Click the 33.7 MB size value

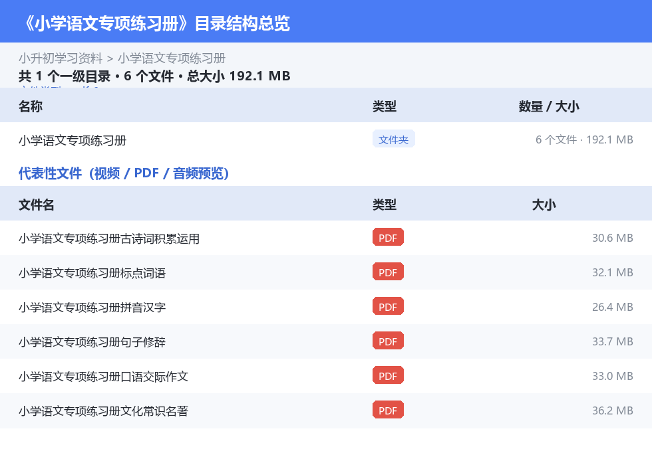click(613, 341)
